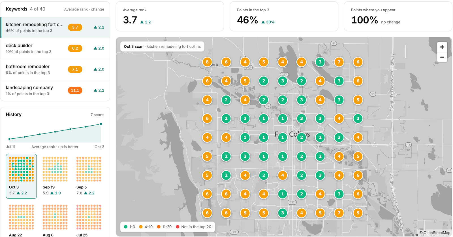
Task: Click 'Average rank · change' column label
Action: click(x=84, y=9)
